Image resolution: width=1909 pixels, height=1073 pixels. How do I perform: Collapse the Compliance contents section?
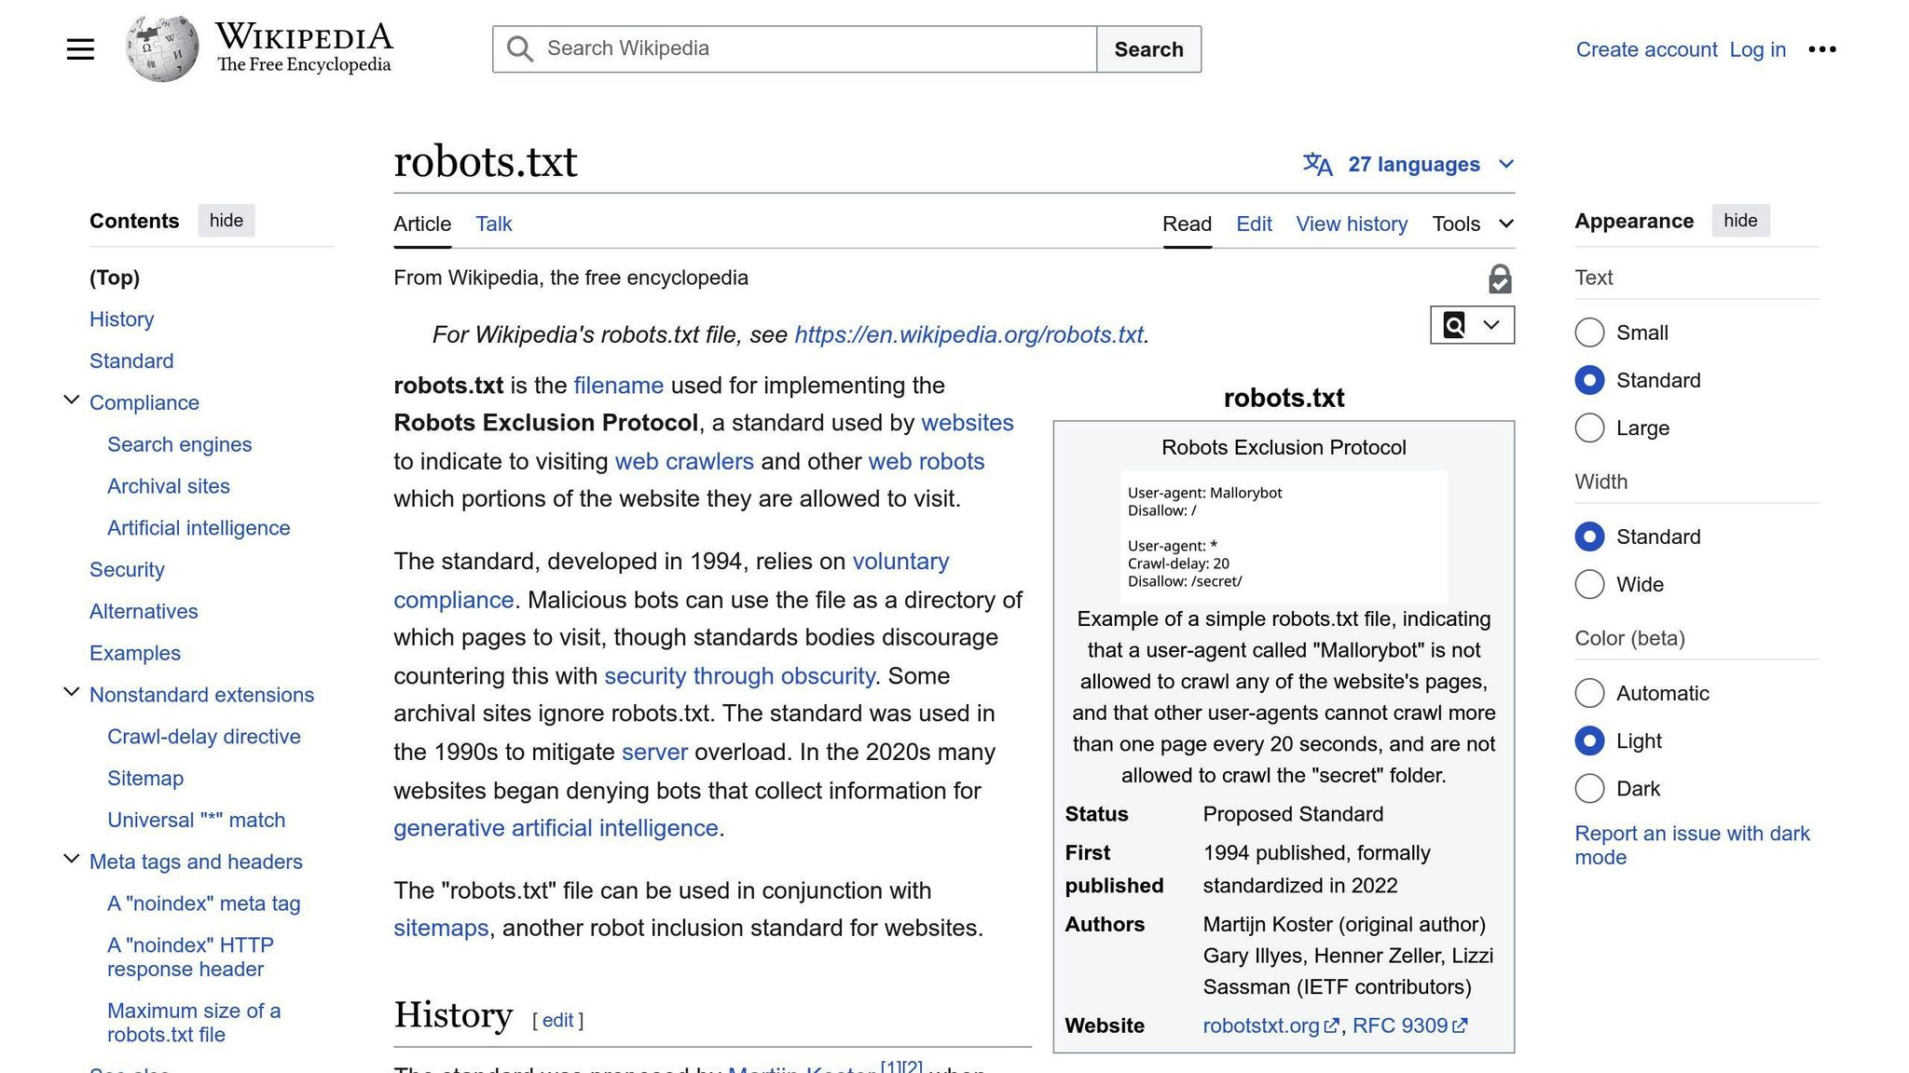(71, 401)
